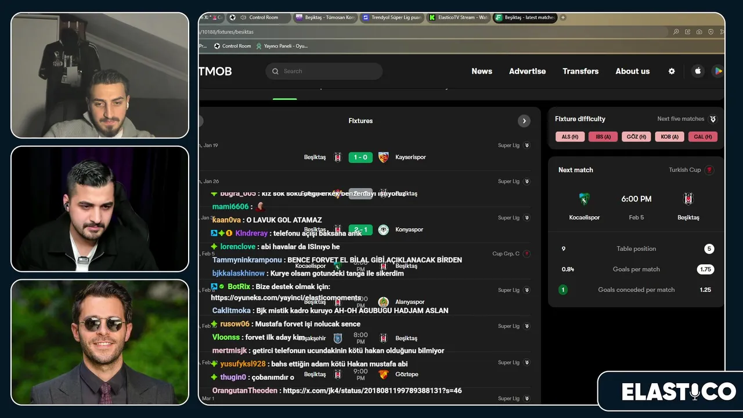Open the 1 - 0 Kayserispor match score

[x=360, y=157]
